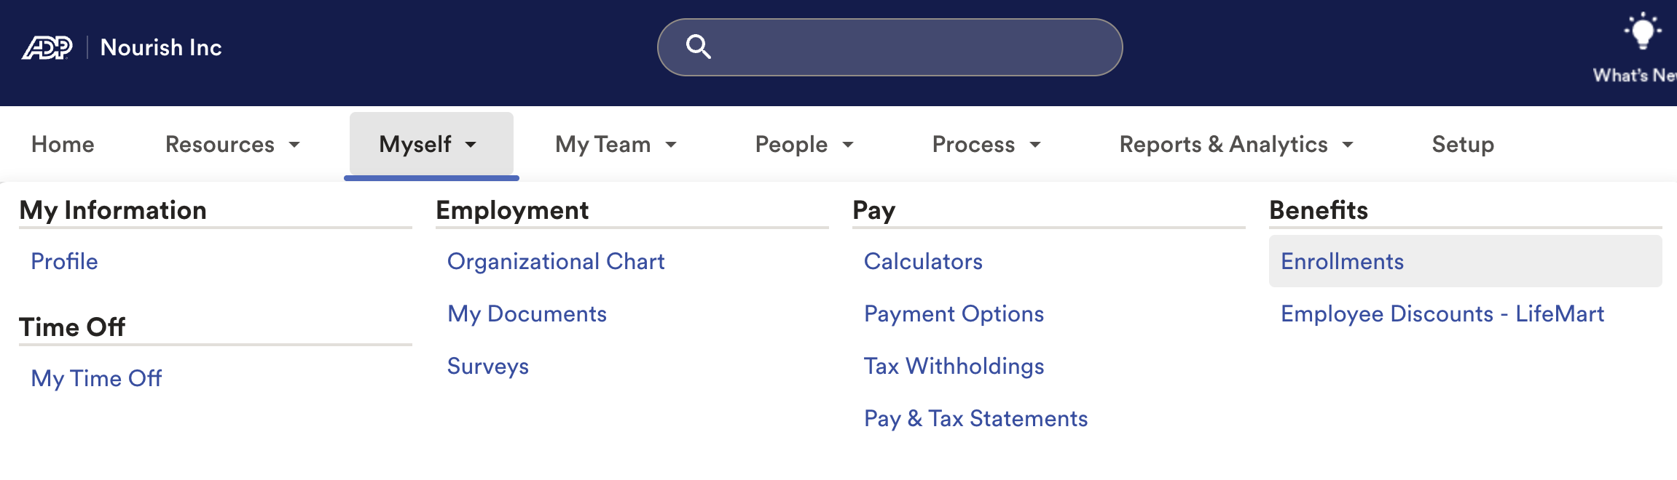The height and width of the screenshot is (480, 1677).
Task: Select Enrollments under Benefits
Action: [x=1342, y=262]
